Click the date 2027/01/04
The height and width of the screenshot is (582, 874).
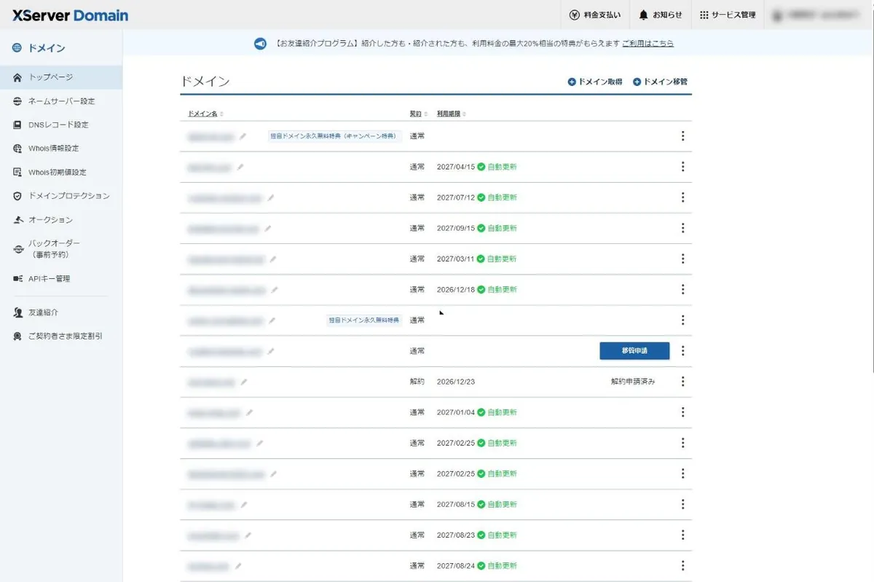[455, 412]
